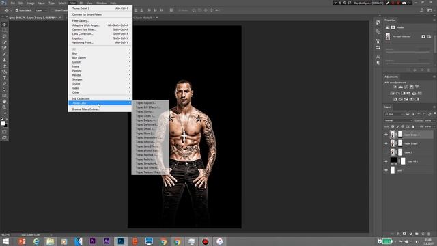Hide the Layer 2 copy 2 layer

click(x=386, y=135)
